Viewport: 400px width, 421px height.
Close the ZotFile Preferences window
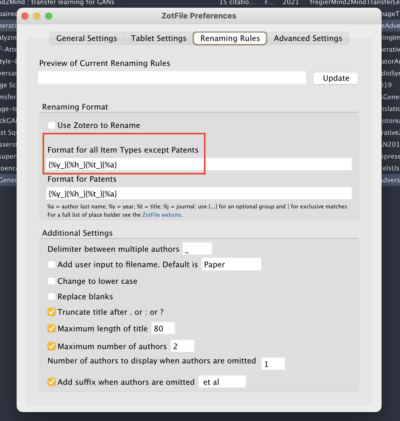tap(25, 16)
